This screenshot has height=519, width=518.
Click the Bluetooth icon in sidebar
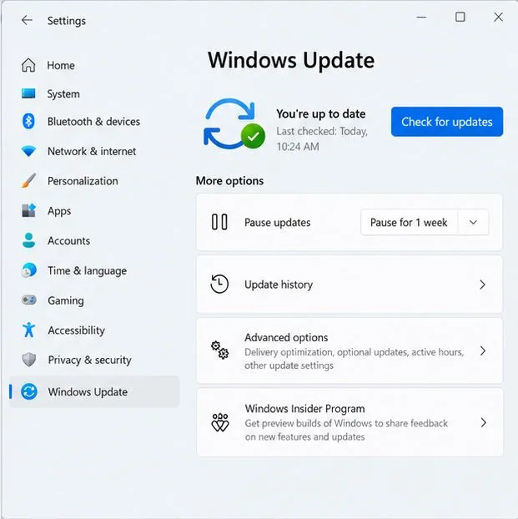[28, 122]
